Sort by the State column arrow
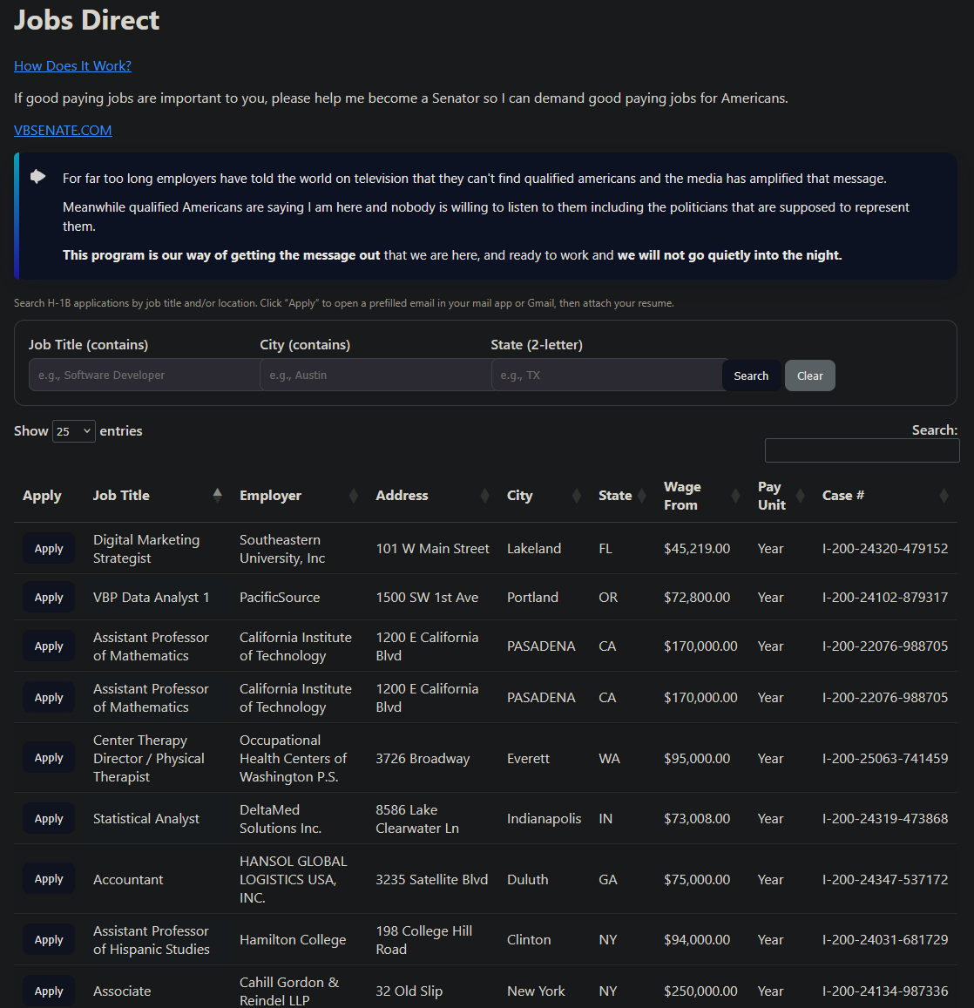The height and width of the screenshot is (1008, 974). [x=641, y=495]
